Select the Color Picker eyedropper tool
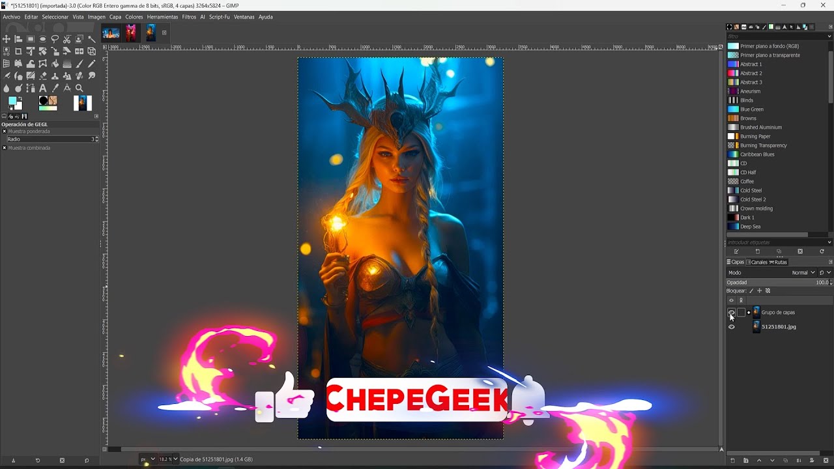834x469 pixels. coord(55,88)
